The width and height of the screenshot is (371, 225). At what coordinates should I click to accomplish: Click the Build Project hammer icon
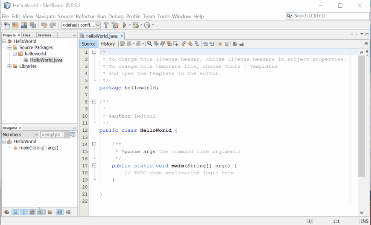[106, 25]
